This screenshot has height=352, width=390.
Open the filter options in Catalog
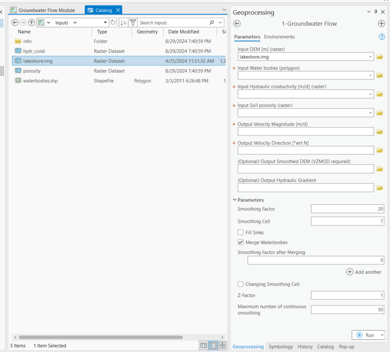(x=133, y=23)
